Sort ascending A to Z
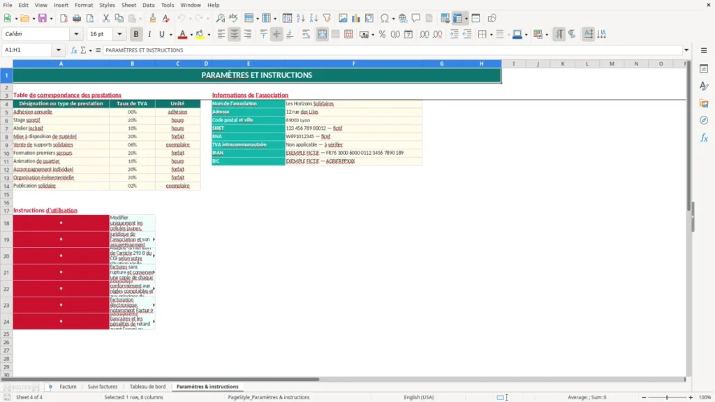This screenshot has height=402, width=715. (x=300, y=18)
